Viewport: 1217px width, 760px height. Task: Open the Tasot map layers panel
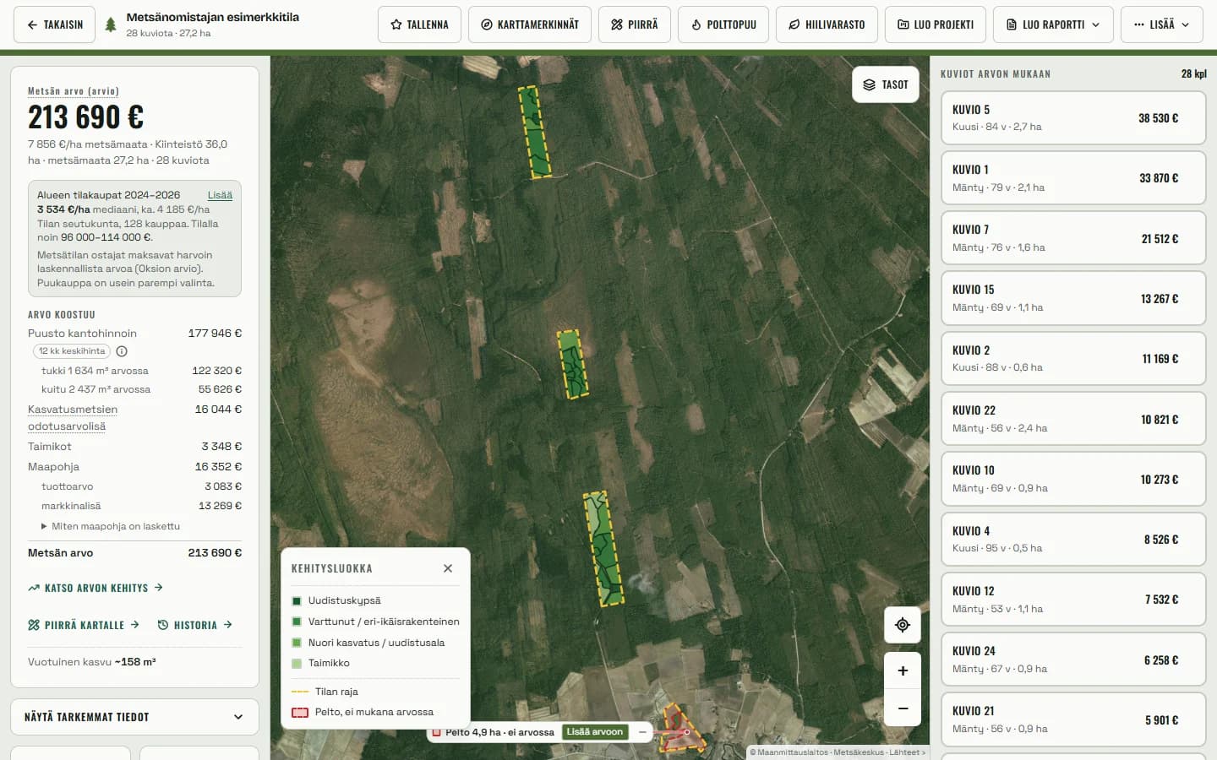click(886, 84)
